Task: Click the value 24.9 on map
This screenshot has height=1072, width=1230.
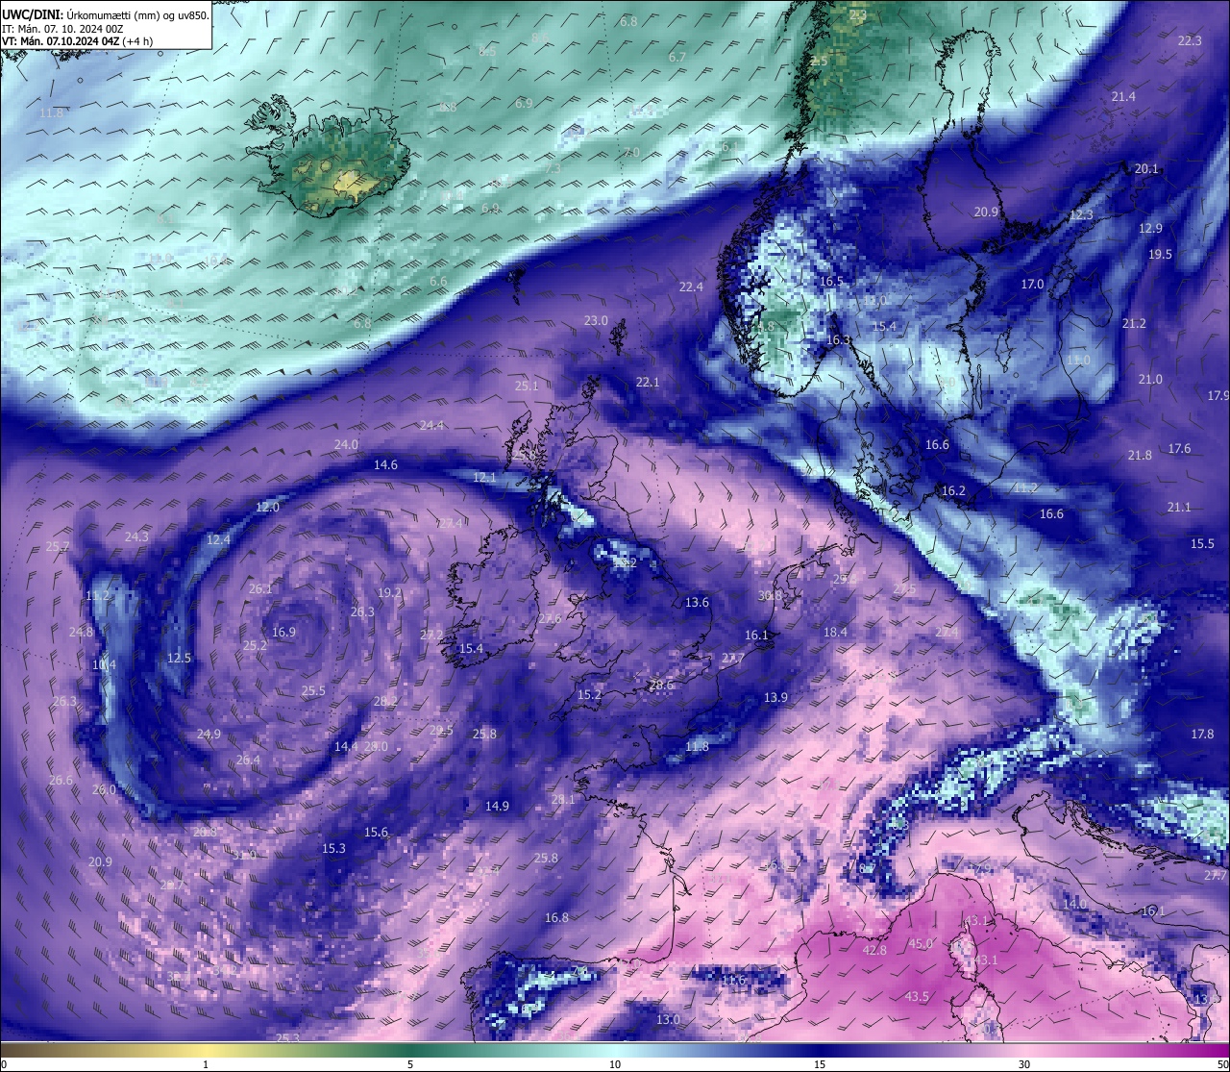Action: coord(209,734)
